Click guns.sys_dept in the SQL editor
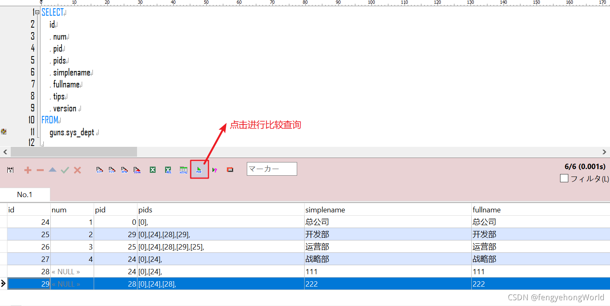 (72, 133)
